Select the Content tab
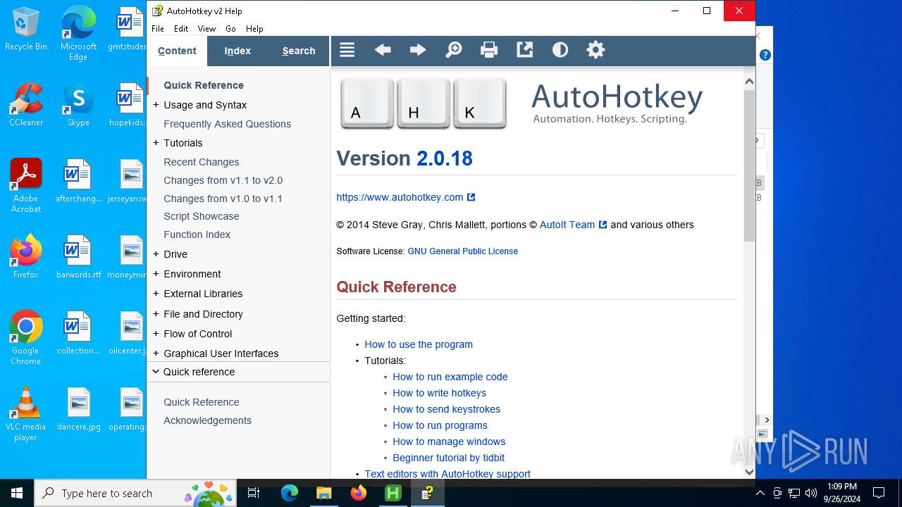The width and height of the screenshot is (902, 507). click(x=177, y=51)
